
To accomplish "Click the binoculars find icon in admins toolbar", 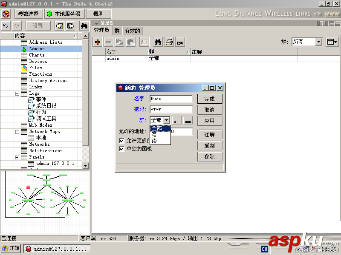I will pyautogui.click(x=158, y=42).
